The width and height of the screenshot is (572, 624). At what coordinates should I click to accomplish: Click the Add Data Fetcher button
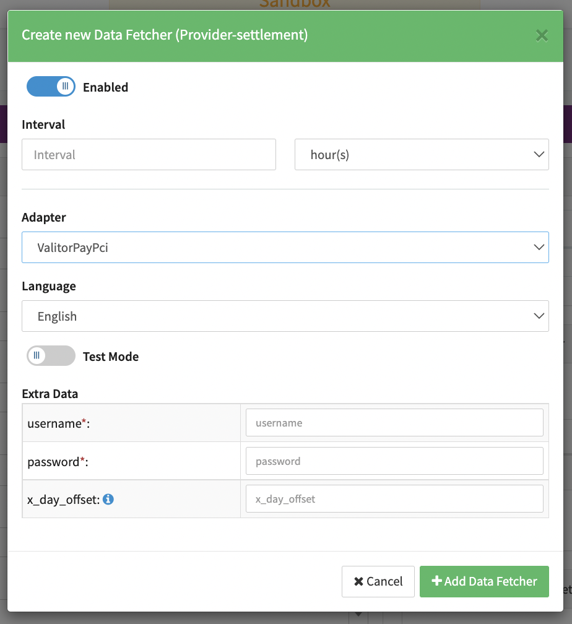click(x=484, y=581)
